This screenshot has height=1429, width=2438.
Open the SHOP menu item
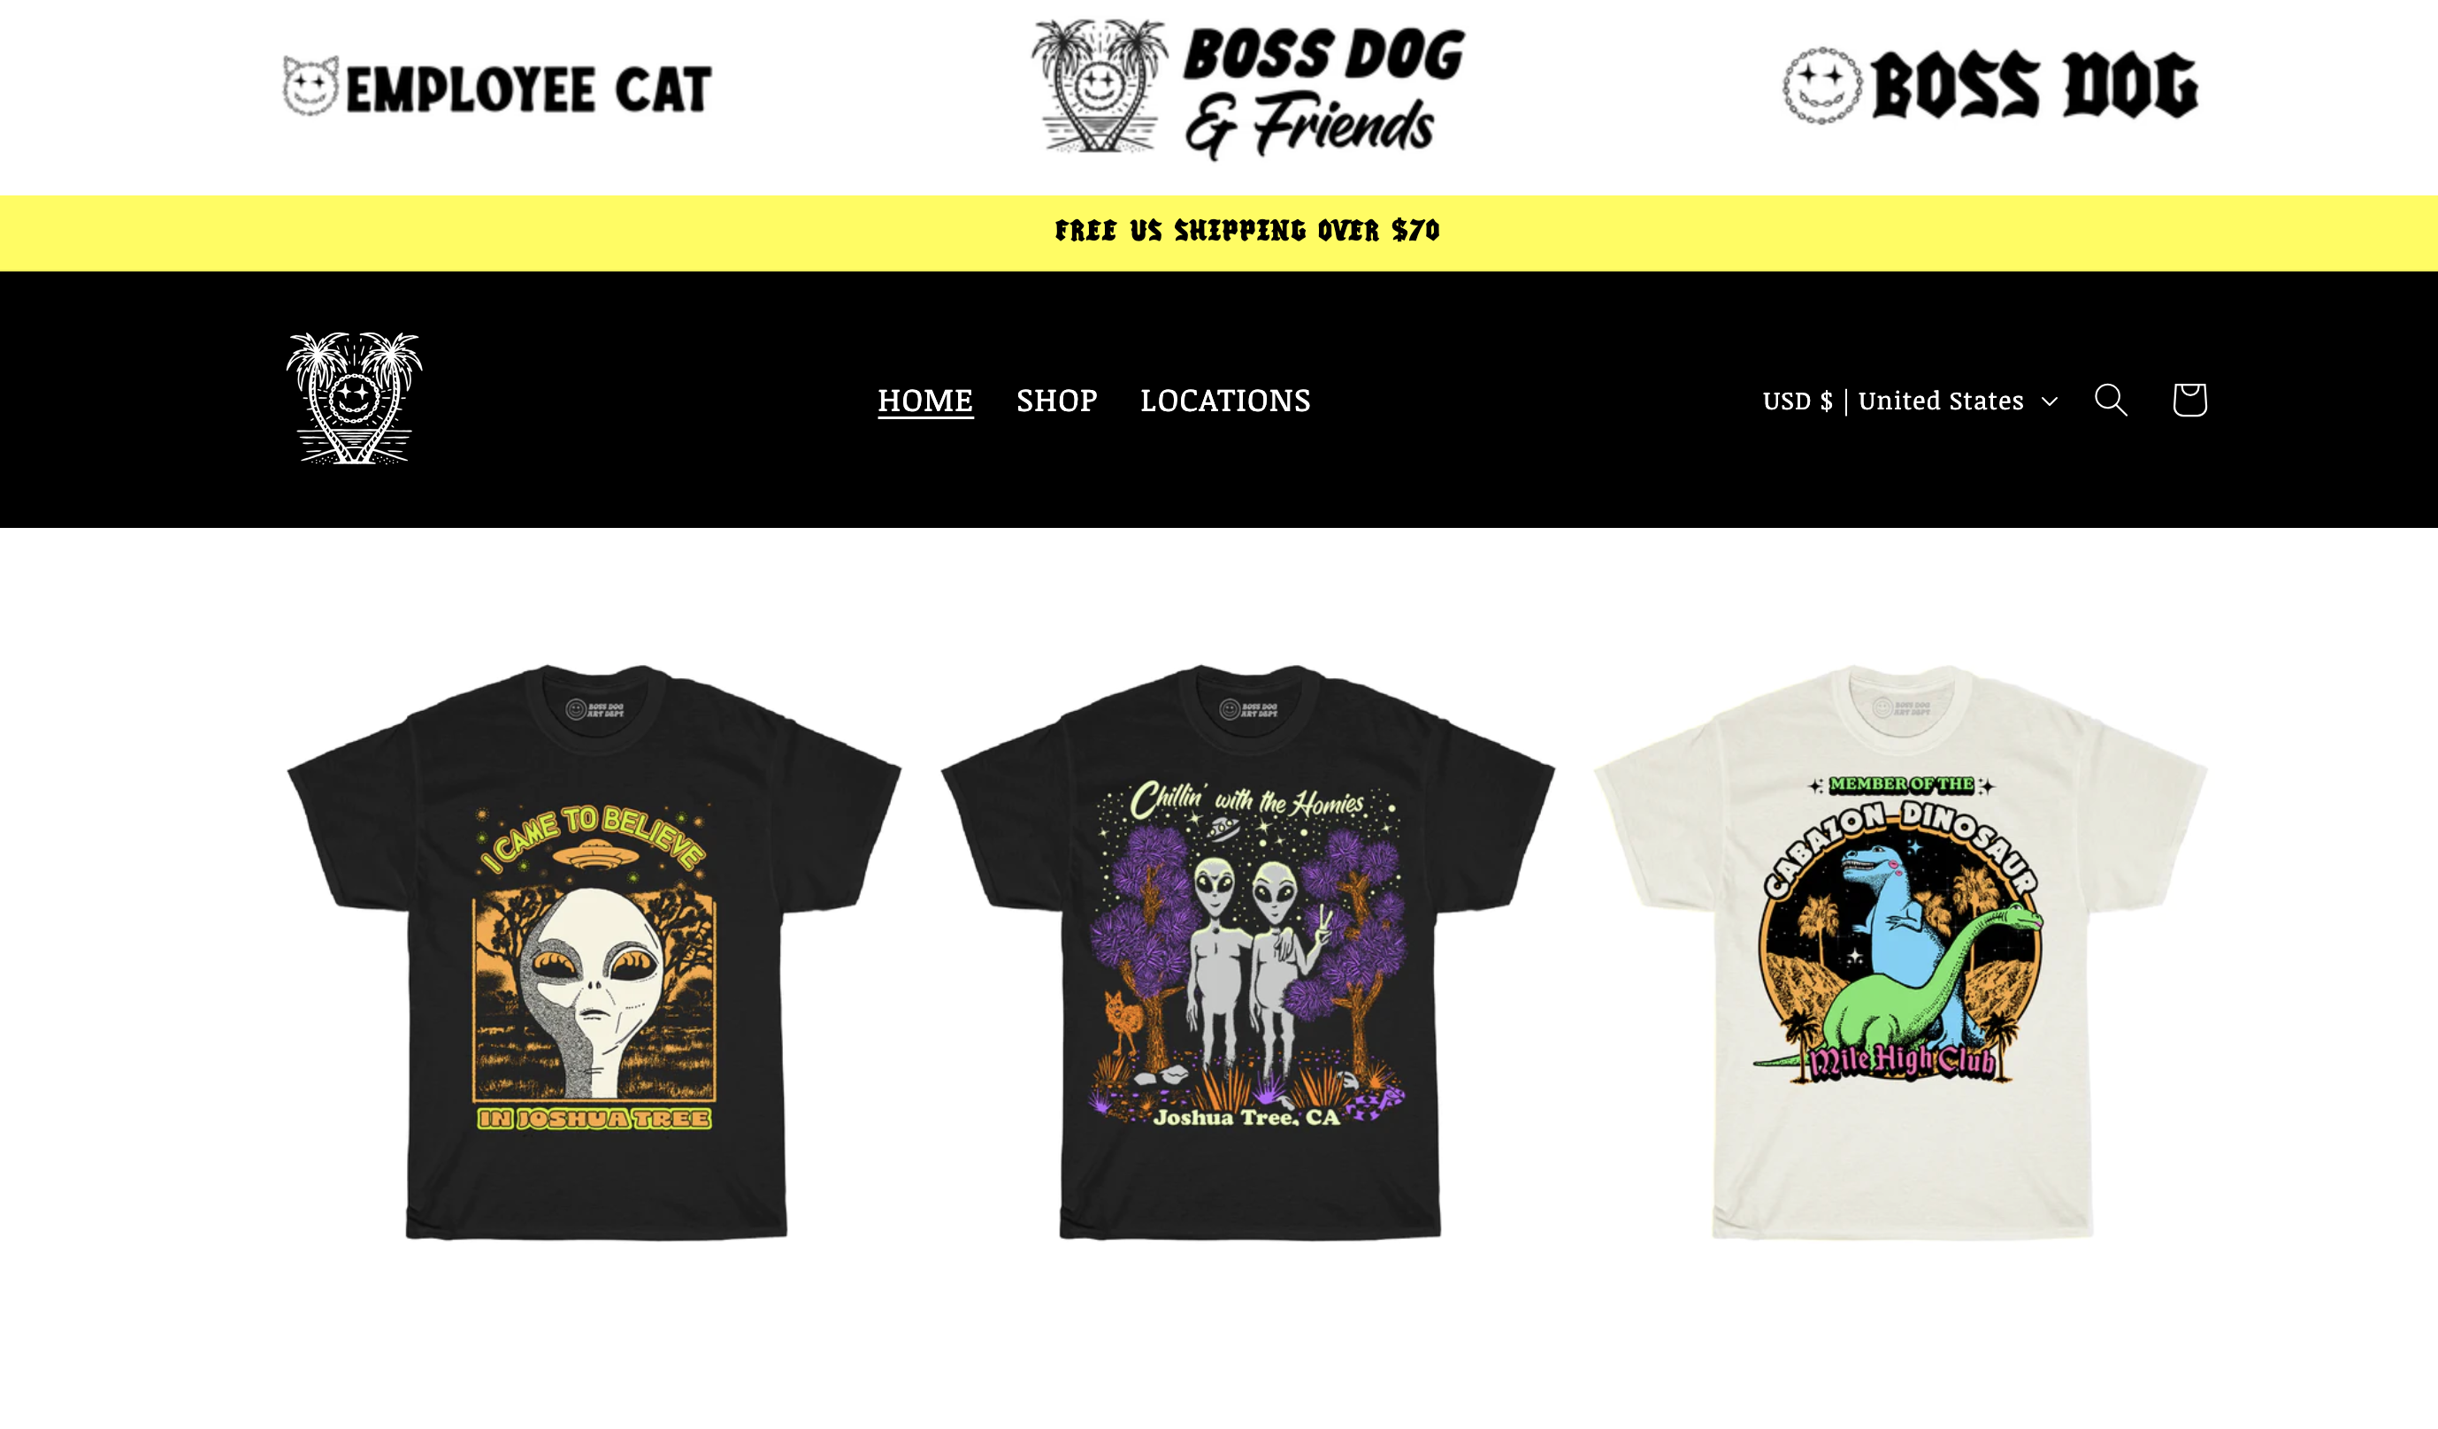coord(1056,401)
